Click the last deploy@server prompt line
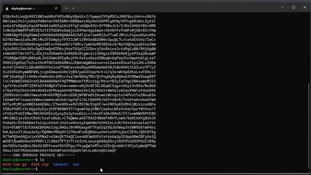This screenshot has width=311, height=175. point(20,169)
